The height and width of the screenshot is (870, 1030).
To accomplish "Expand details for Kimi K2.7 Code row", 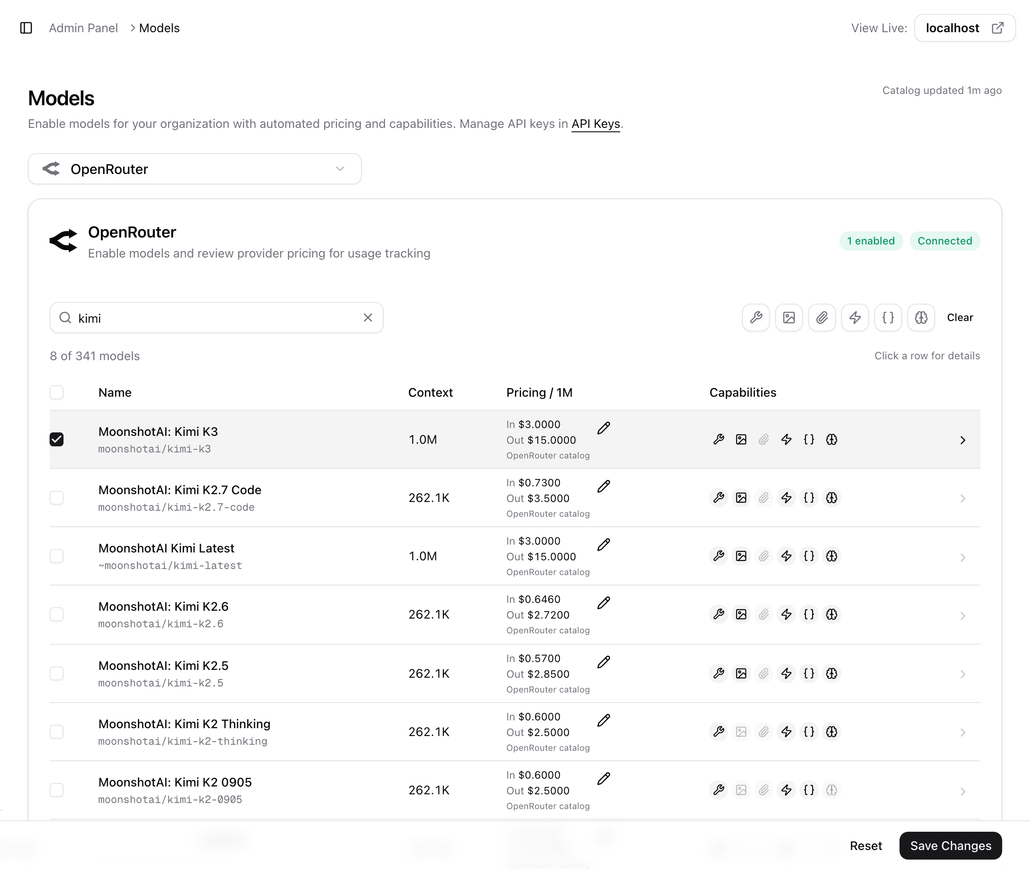I will [x=963, y=498].
